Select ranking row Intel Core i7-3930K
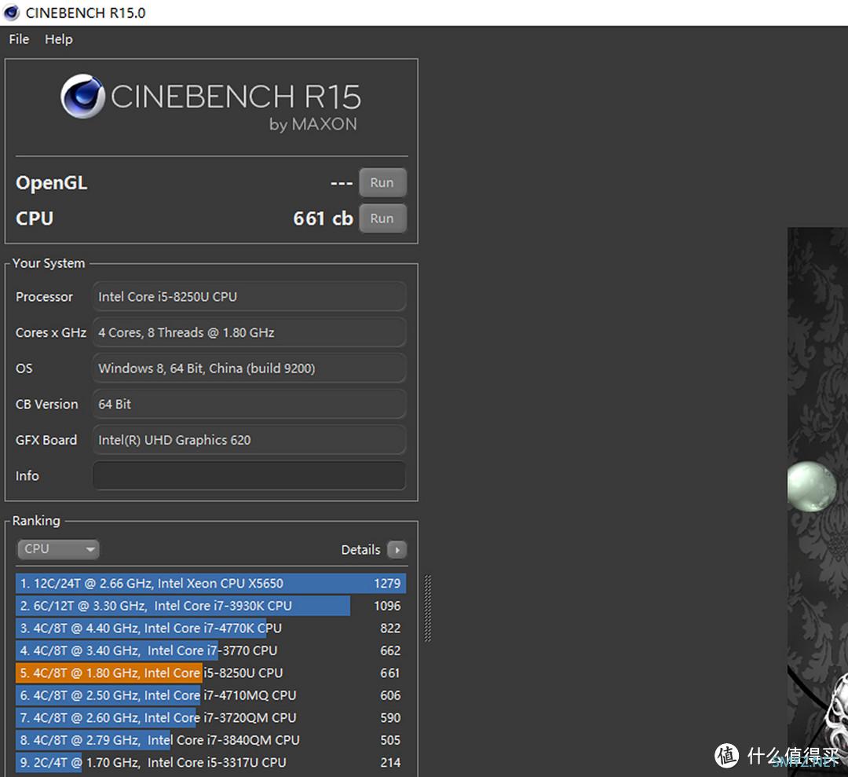Screen dimensions: 848x777 (x=211, y=606)
